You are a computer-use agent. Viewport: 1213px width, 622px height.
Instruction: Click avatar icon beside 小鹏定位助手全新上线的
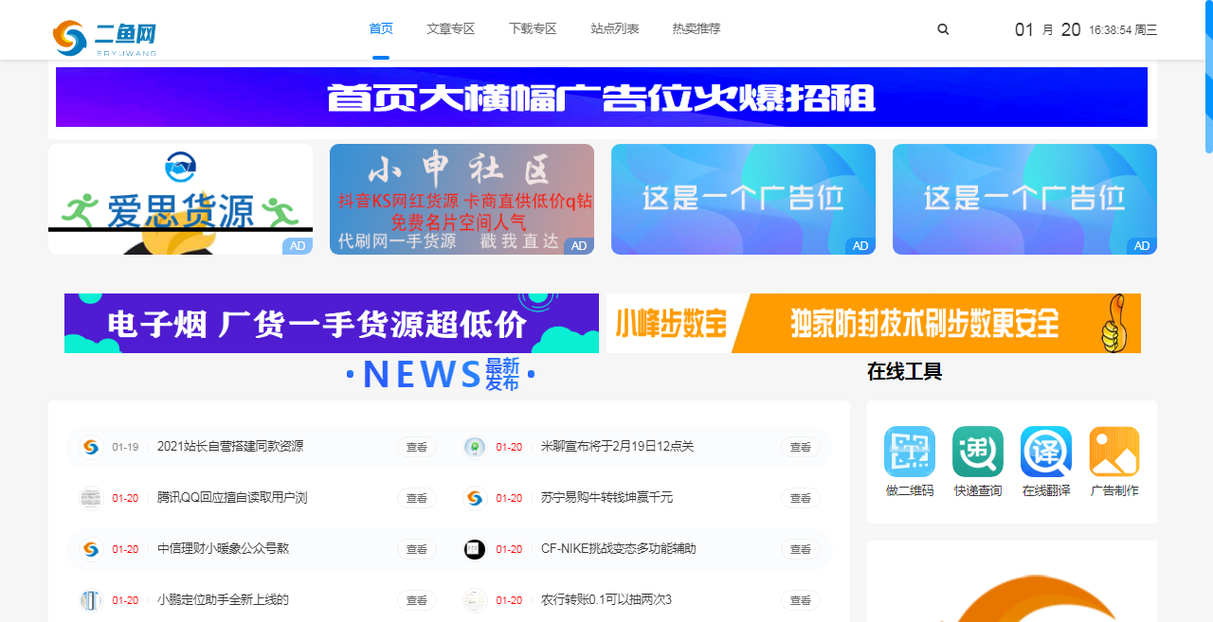(x=91, y=600)
